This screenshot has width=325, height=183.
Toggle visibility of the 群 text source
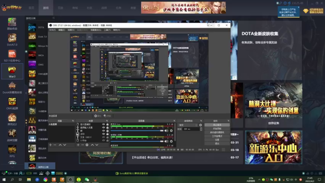[x=104, y=131]
